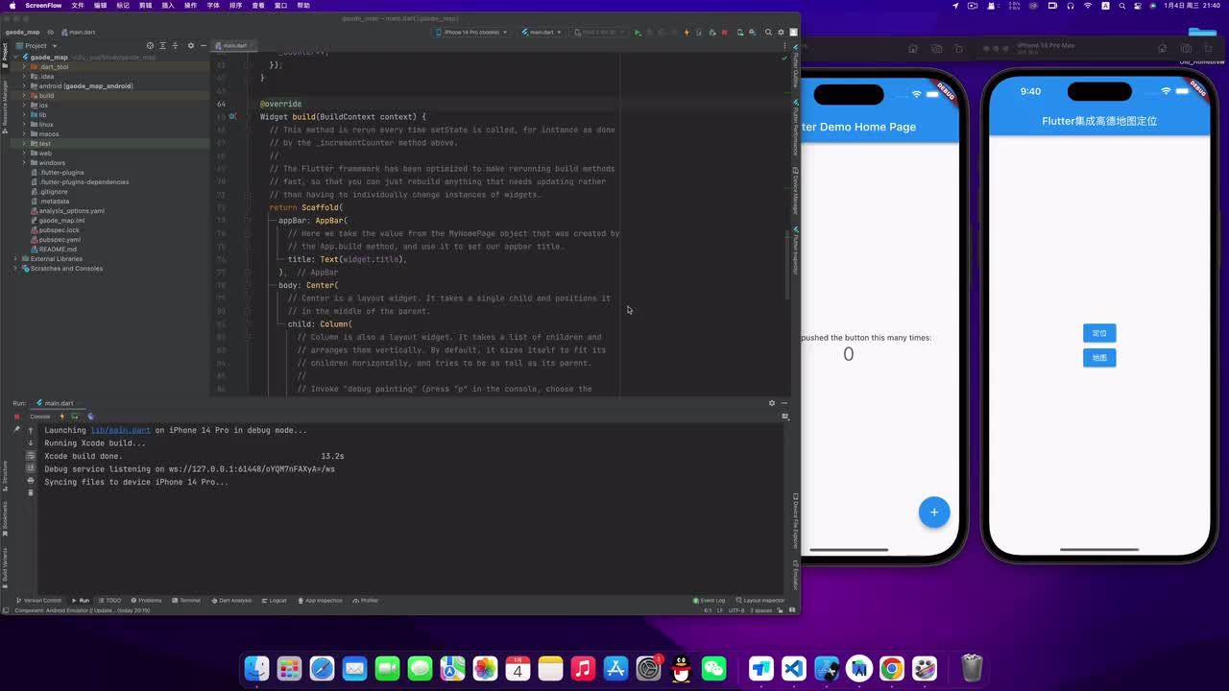Open the Event Log in status bar
Screen dimensions: 1229x691
(x=710, y=601)
